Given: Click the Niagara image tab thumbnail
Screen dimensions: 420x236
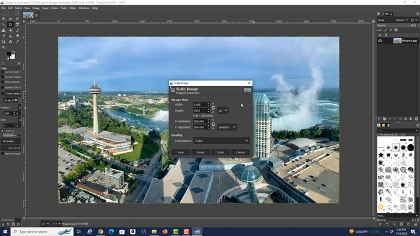Looking at the screenshot, I should [x=28, y=15].
